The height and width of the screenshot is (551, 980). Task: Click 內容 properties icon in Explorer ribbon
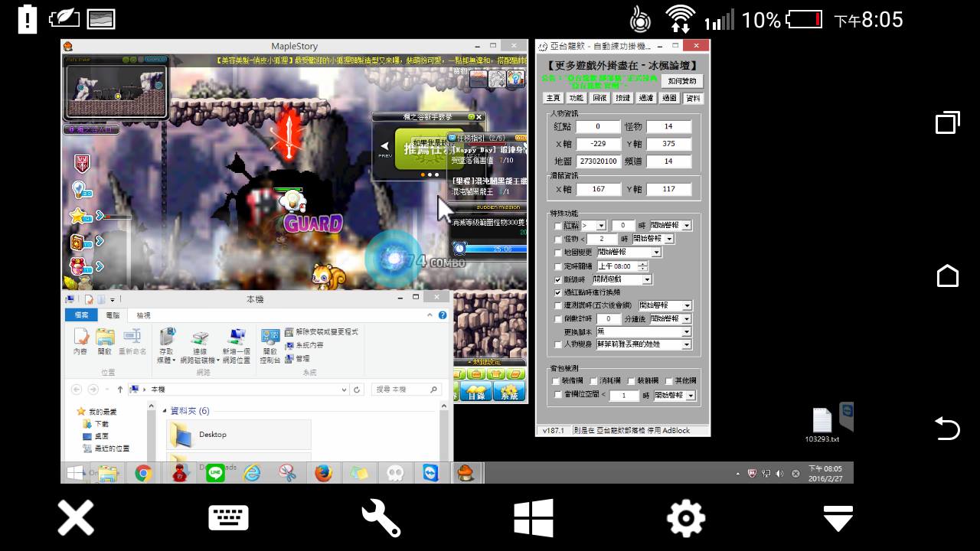(x=80, y=341)
